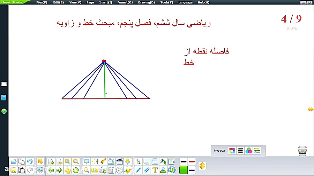Choose the red line color swatch
This screenshot has height=176, width=314.
[192, 162]
